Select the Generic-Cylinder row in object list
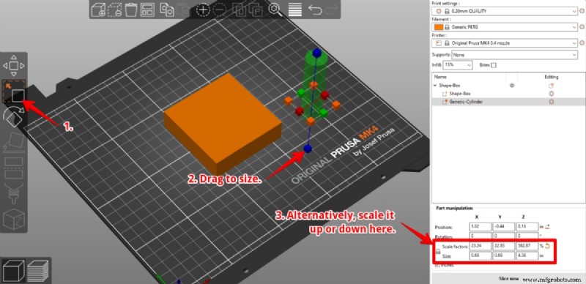 508,102
